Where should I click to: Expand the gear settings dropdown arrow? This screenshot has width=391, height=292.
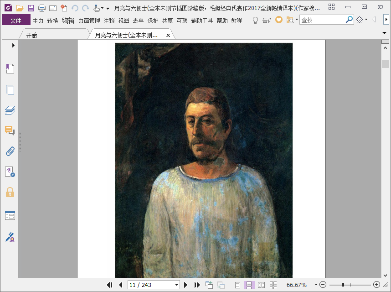[x=366, y=20]
